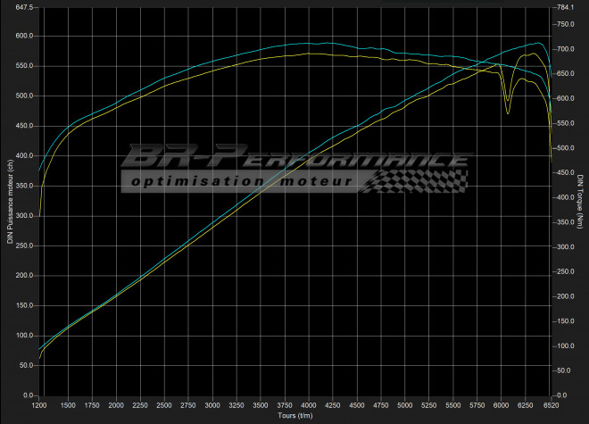Click the 700.0 label on right axis
This screenshot has height=424, width=589.
click(x=566, y=48)
